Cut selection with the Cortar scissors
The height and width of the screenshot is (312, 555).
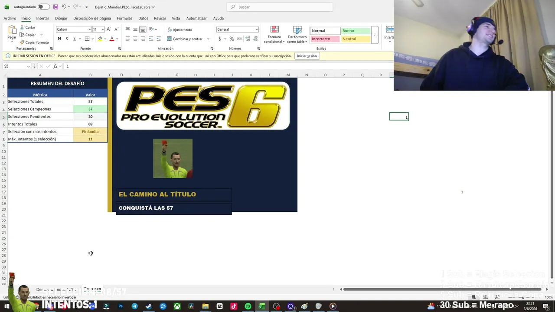pos(27,27)
